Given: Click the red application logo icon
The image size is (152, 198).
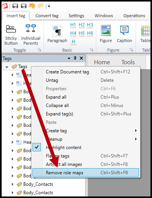Looking at the screenshot, I should click(x=5, y=6).
